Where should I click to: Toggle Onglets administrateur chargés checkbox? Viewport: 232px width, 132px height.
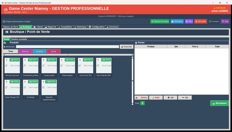[4, 21]
